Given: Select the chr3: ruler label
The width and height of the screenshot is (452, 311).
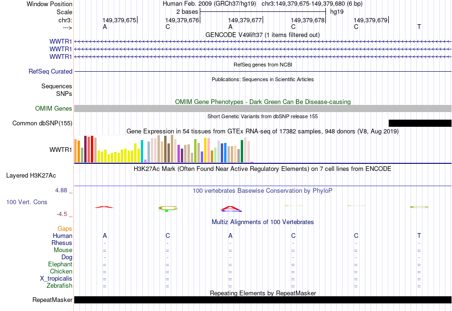Looking at the screenshot, I should (x=65, y=20).
